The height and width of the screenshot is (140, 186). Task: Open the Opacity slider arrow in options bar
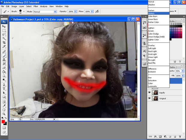(75, 11)
